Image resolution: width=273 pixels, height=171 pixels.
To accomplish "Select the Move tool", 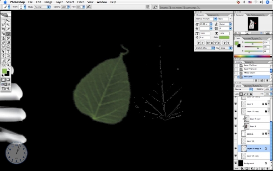I will 8,21.
